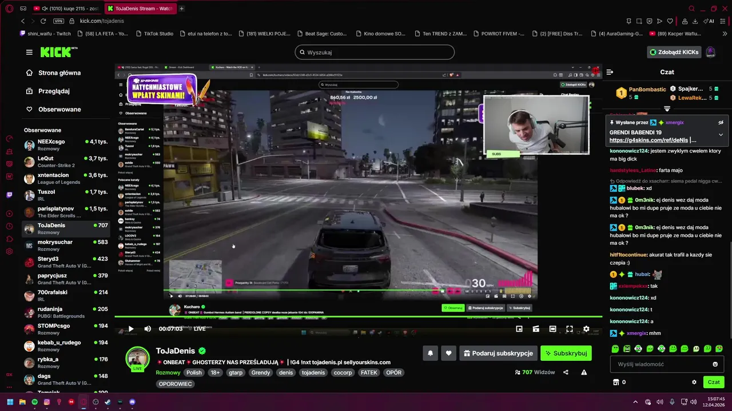
Task: Click Podaruj subskrypcje button
Action: 498,353
